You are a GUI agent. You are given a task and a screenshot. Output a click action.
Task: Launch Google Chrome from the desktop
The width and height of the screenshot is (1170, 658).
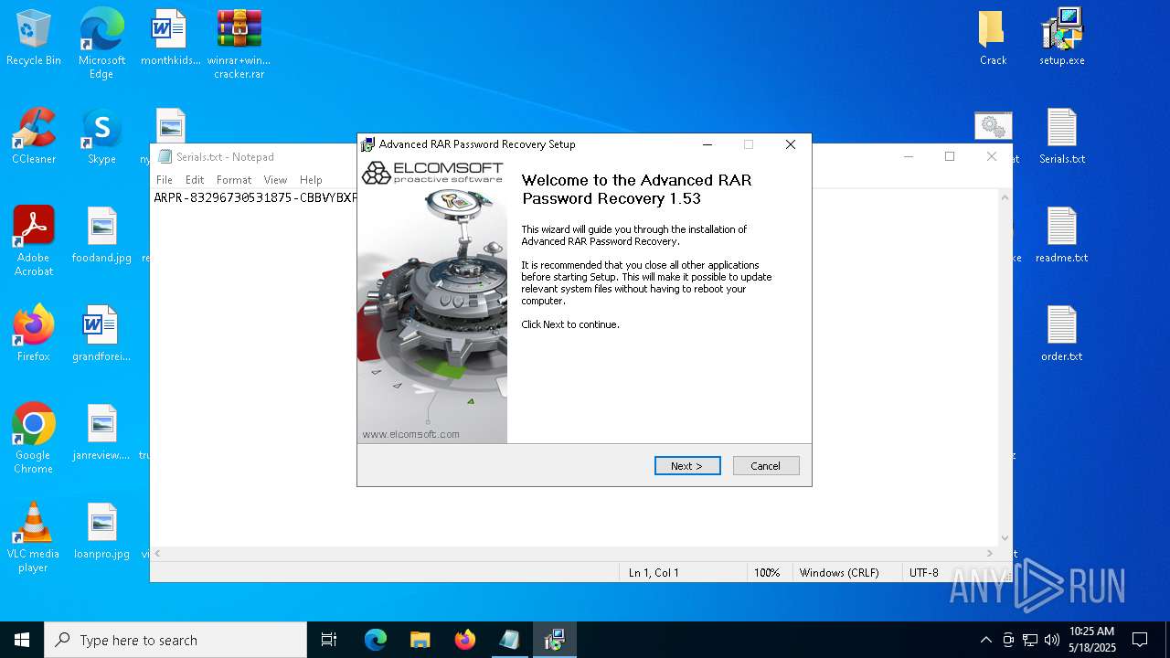tap(34, 439)
